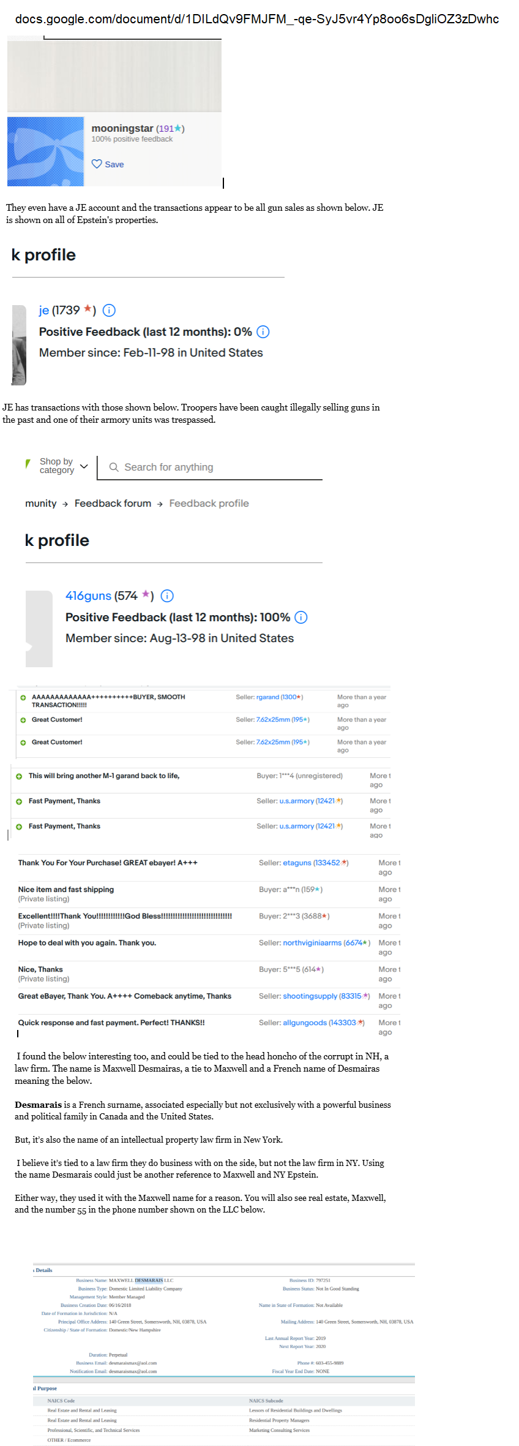Open info icon next to 416guns (574)
The width and height of the screenshot is (519, 1446).
[167, 596]
